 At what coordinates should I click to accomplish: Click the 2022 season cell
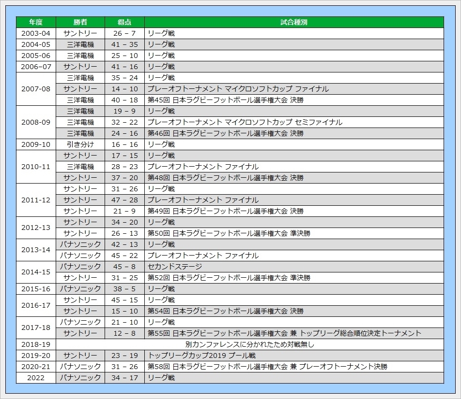point(36,378)
